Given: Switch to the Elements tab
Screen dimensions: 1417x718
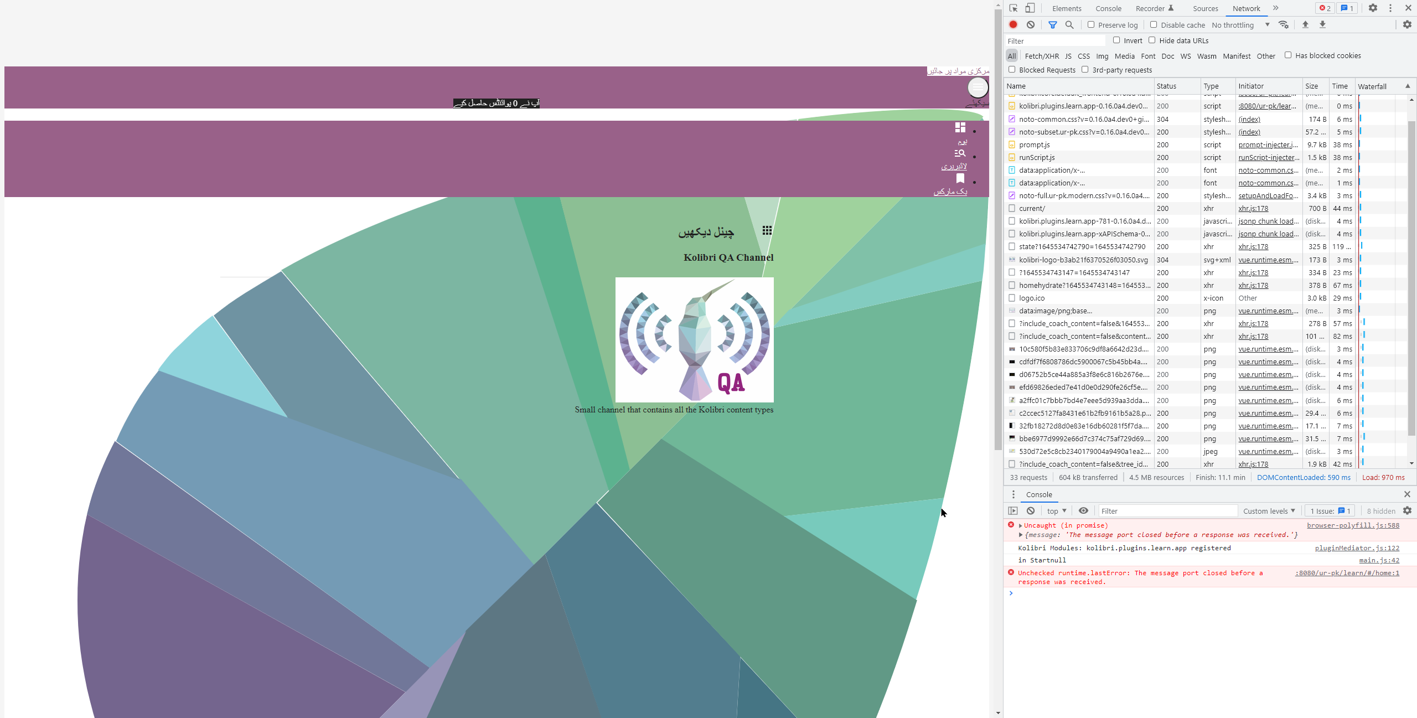Looking at the screenshot, I should click(x=1066, y=8).
